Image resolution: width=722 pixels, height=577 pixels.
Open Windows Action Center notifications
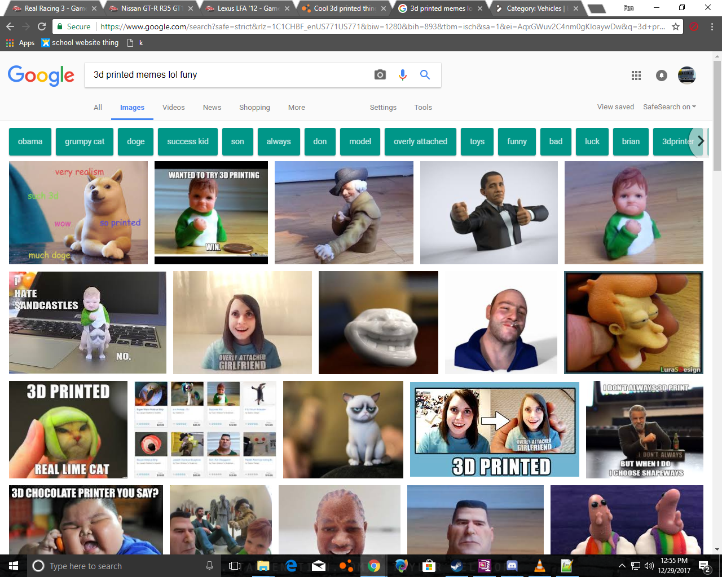click(x=705, y=566)
